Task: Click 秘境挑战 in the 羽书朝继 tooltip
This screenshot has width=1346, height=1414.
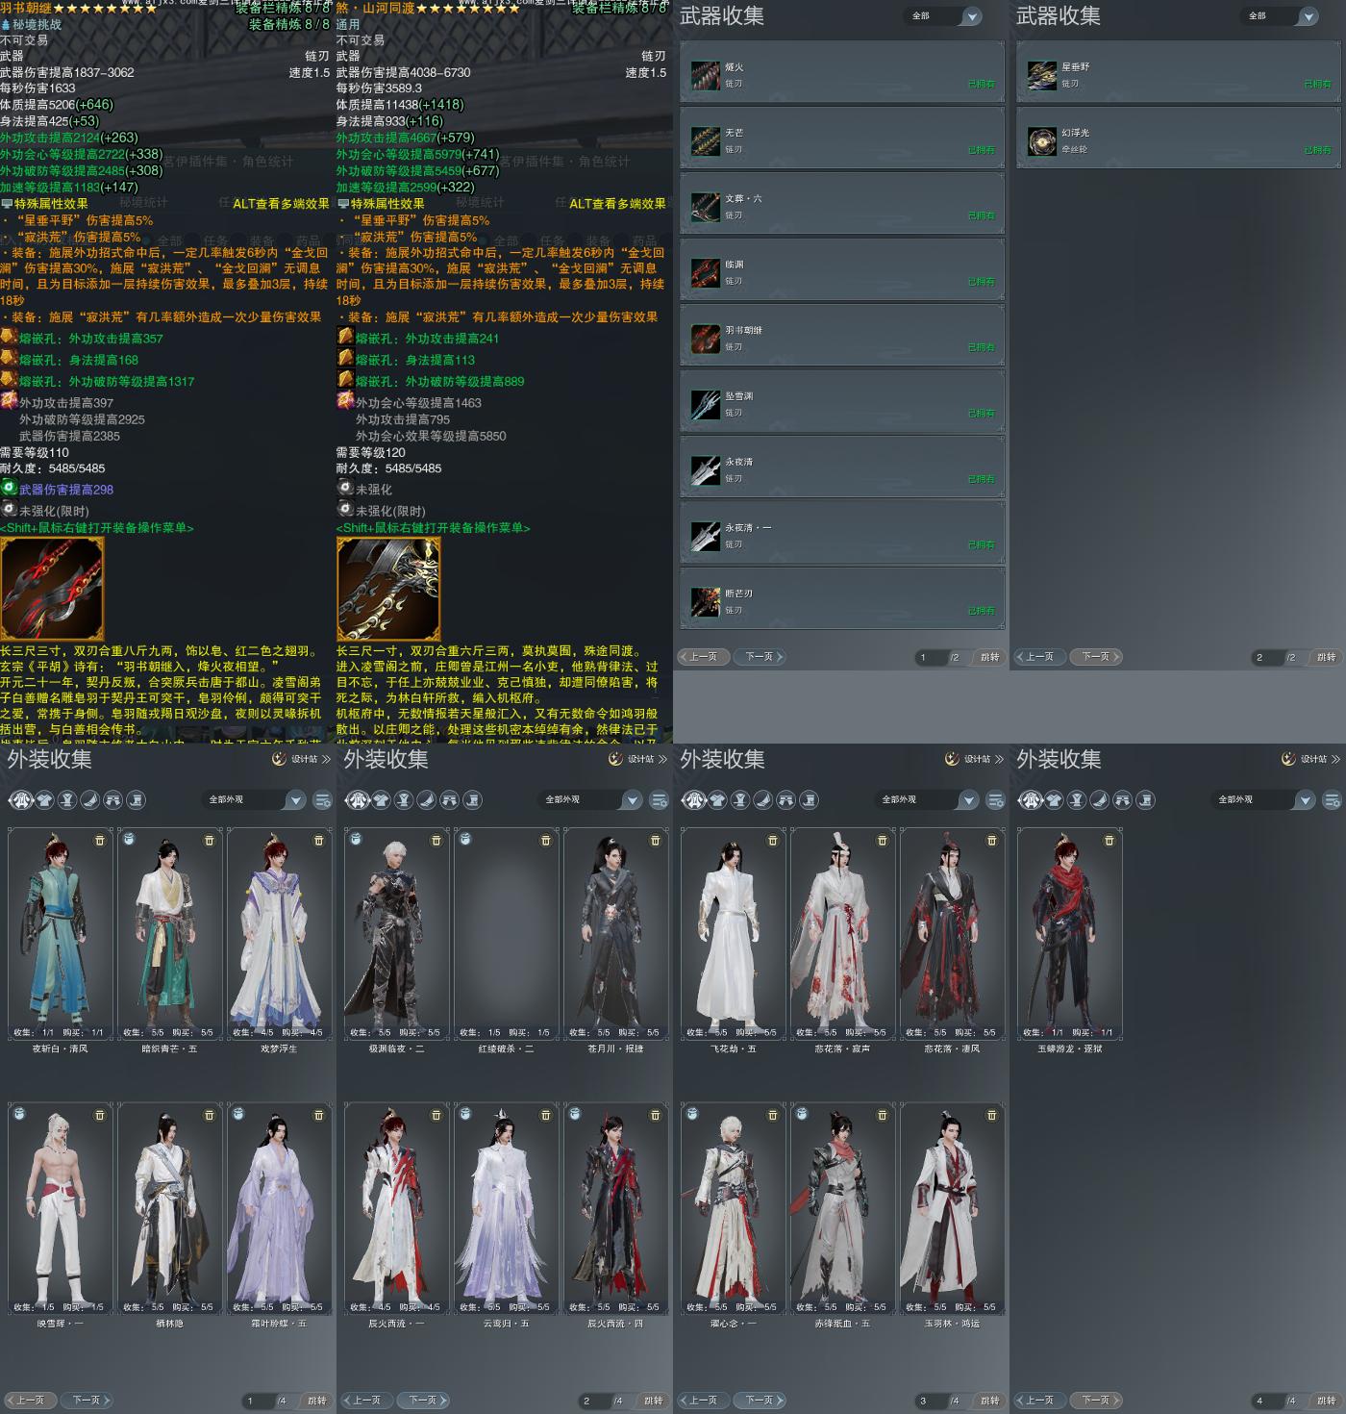Action: point(37,25)
